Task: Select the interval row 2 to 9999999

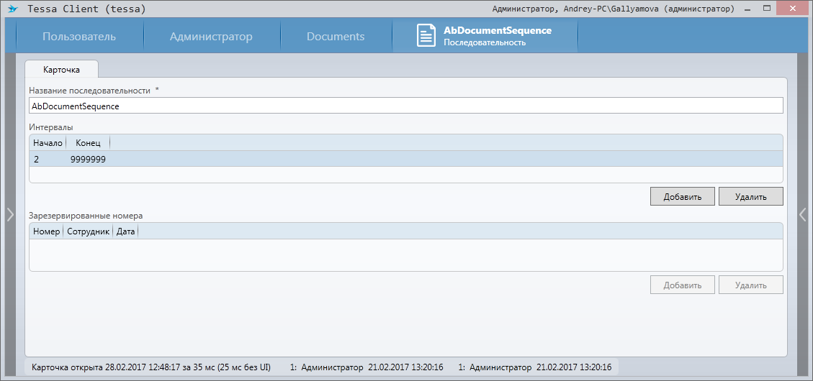Action: pyautogui.click(x=405, y=159)
